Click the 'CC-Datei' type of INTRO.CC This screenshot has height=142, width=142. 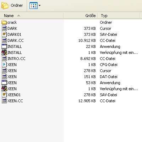(108, 59)
